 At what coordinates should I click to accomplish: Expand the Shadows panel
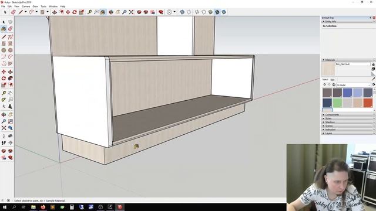tap(348, 122)
